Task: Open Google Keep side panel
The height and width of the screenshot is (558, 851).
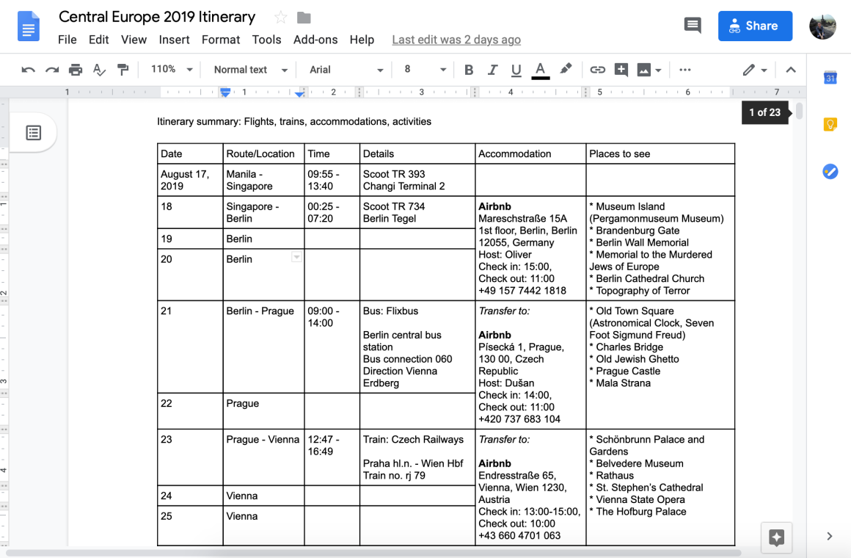Action: (830, 124)
